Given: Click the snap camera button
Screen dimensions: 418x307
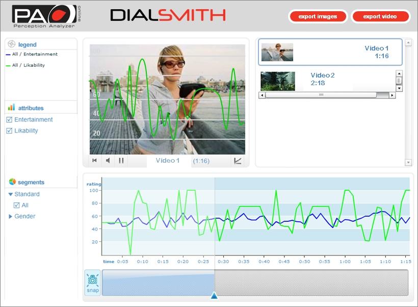Looking at the screenshot, I should click(x=92, y=283).
